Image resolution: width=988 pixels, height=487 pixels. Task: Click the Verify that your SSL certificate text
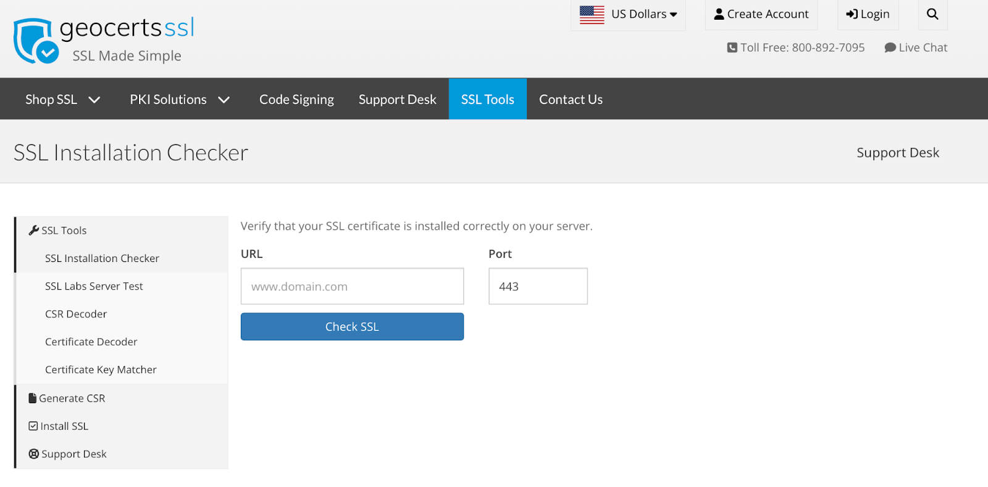pyautogui.click(x=416, y=226)
